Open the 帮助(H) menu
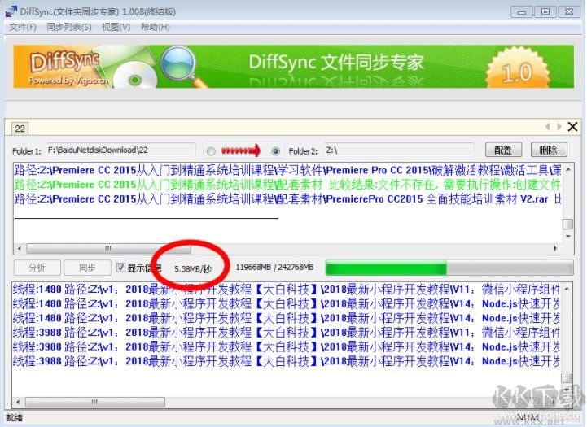587x427 pixels. [x=155, y=28]
